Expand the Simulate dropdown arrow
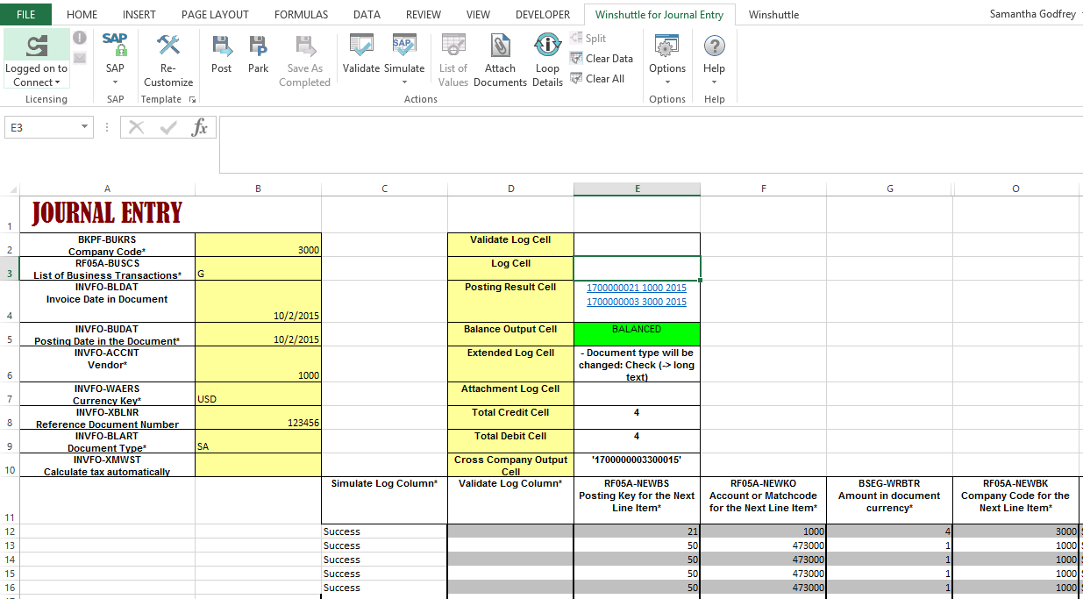Image resolution: width=1083 pixels, height=599 pixels. click(x=404, y=82)
